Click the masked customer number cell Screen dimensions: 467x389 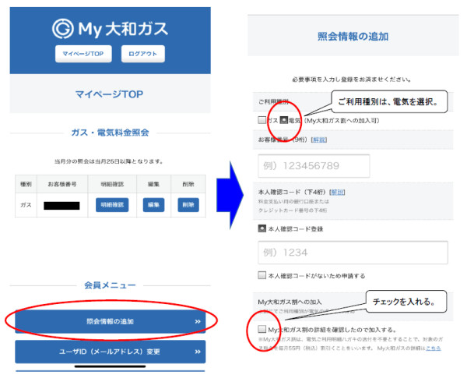pyautogui.click(x=62, y=206)
